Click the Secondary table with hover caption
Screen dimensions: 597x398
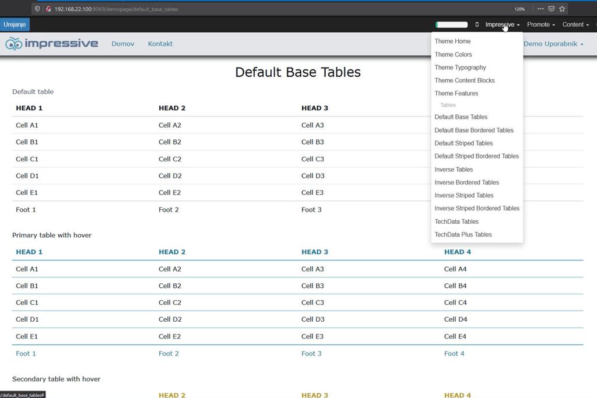click(x=57, y=379)
